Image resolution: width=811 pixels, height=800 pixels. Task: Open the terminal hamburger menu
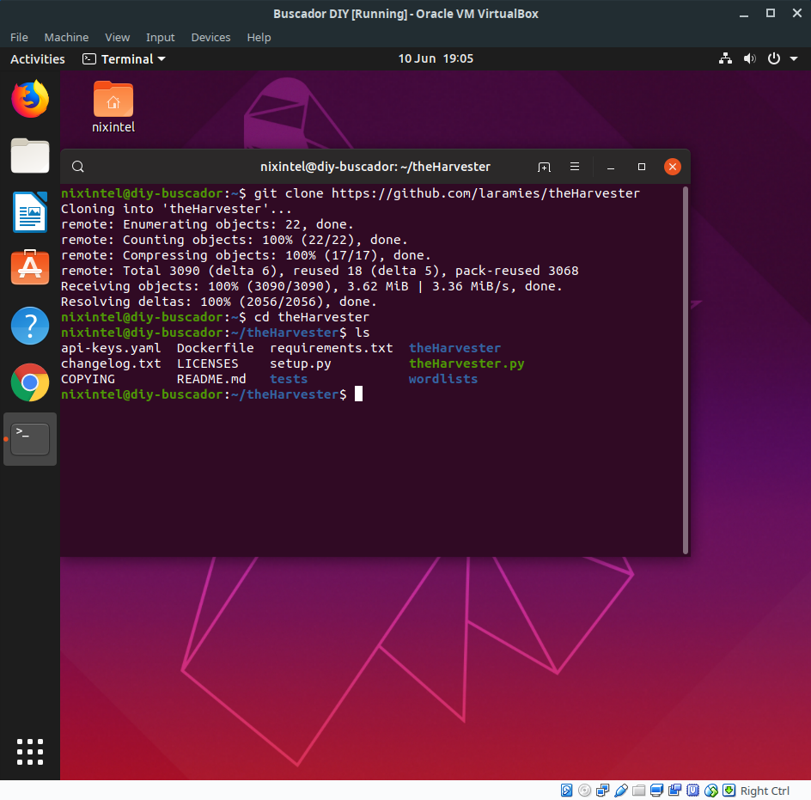pyautogui.click(x=574, y=167)
